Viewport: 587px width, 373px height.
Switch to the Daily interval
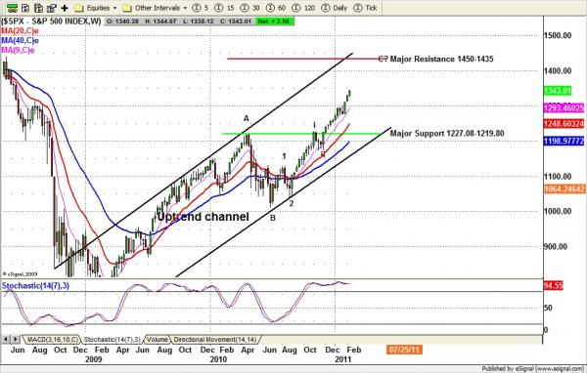pos(335,8)
